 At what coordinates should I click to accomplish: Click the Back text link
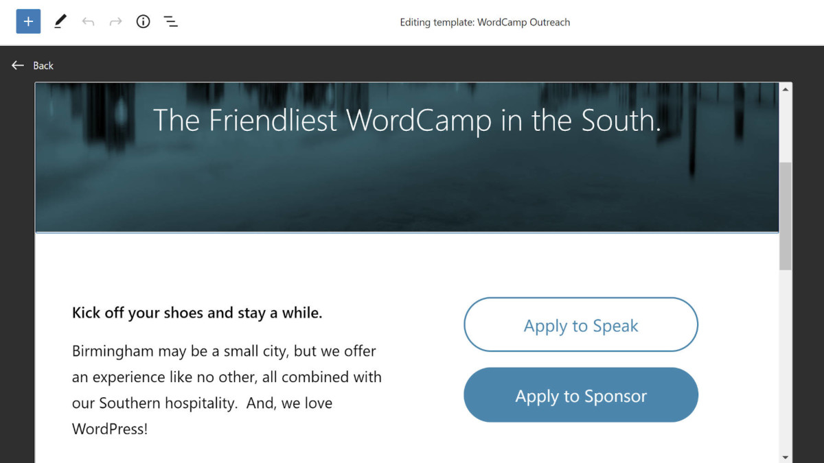point(43,66)
